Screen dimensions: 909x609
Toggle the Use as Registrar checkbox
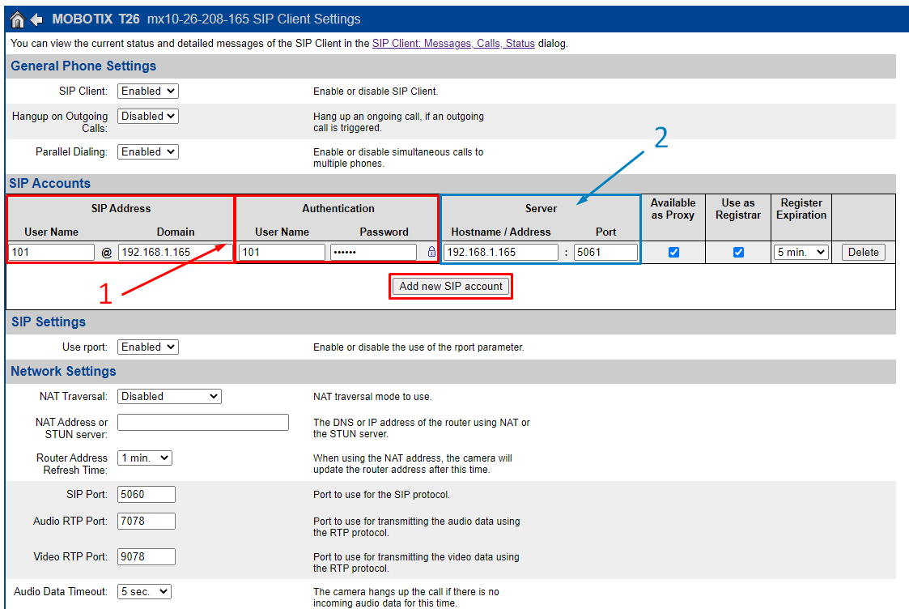click(x=738, y=253)
